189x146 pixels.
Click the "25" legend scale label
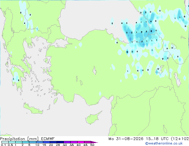[58, 145]
